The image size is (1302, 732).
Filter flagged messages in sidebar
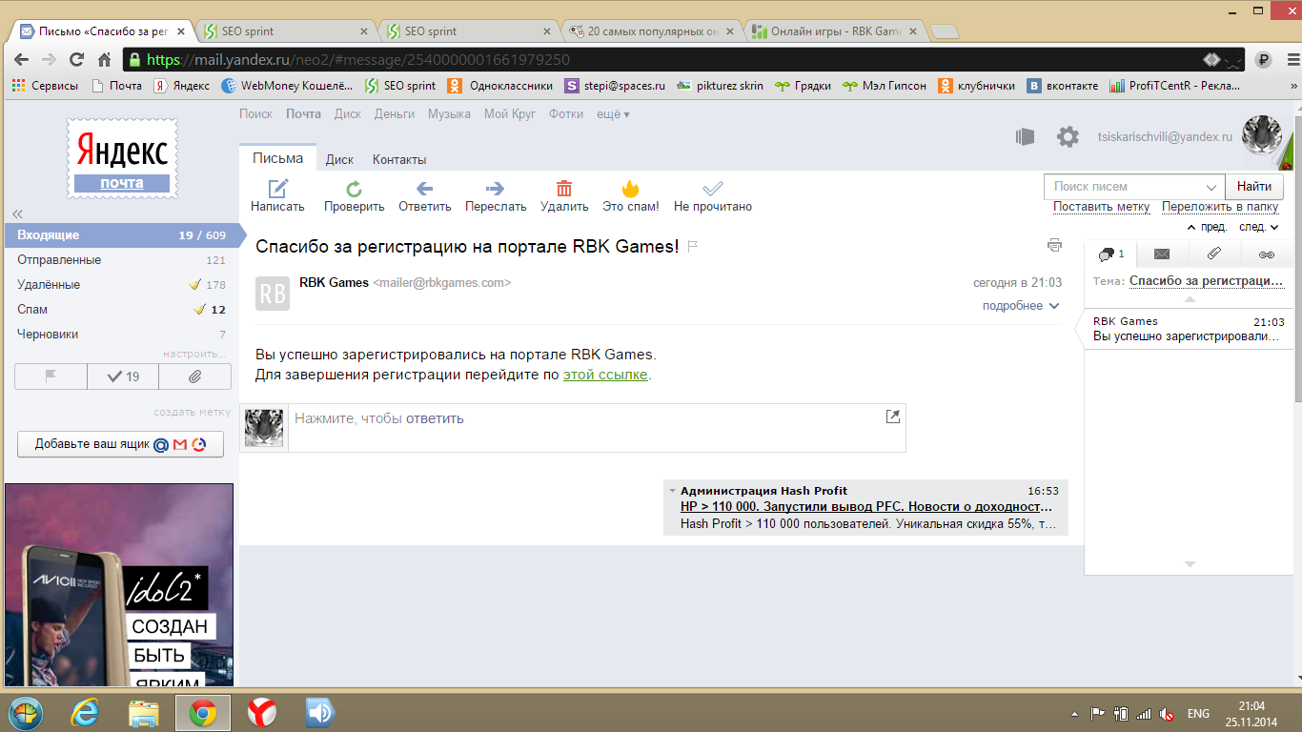click(x=51, y=376)
